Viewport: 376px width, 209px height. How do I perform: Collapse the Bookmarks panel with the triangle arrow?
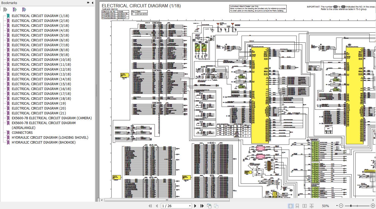coord(93,3)
